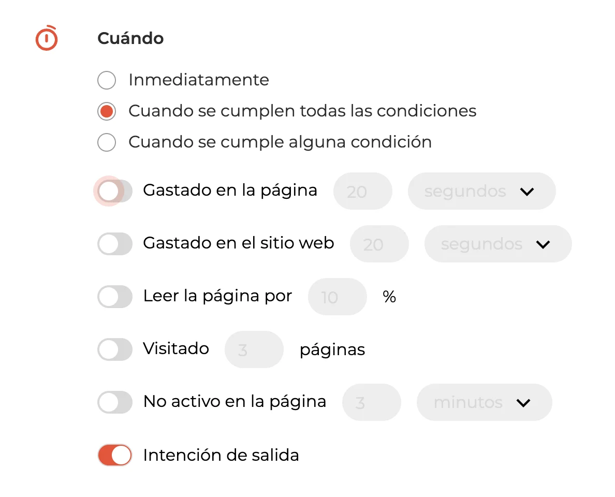
Task: Switch on No activo en la página
Action: click(x=115, y=402)
